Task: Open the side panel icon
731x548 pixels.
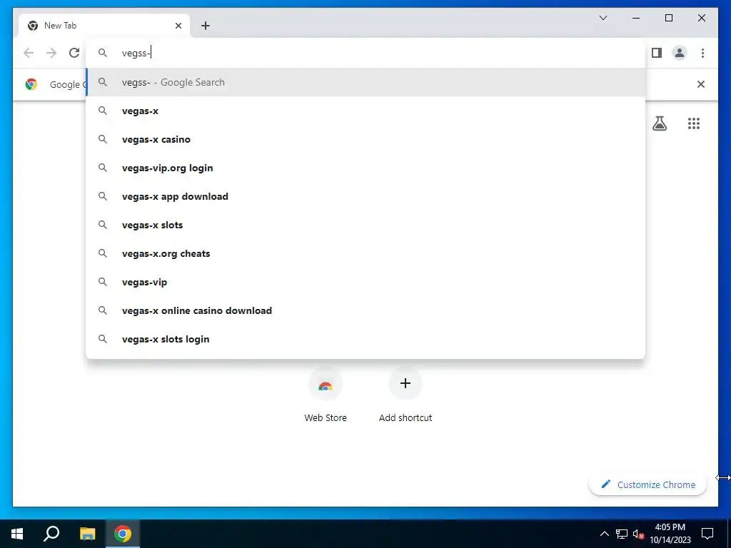Action: (657, 53)
